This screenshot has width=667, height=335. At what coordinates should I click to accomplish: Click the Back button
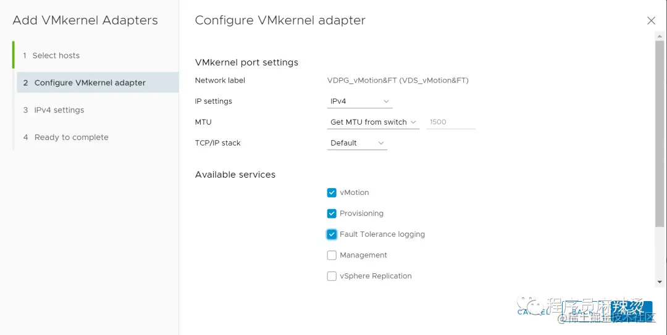pos(583,312)
